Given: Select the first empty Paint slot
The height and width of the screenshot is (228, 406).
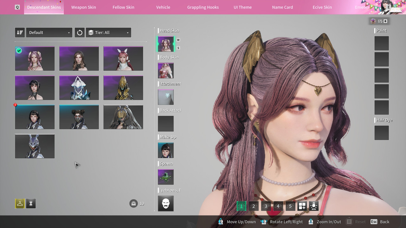Looking at the screenshot, I should [382, 43].
